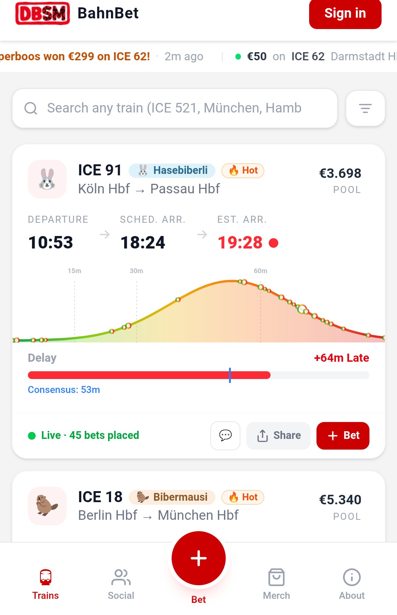The width and height of the screenshot is (397, 615).
Task: Share the ICE 91 train bet
Action: point(278,436)
